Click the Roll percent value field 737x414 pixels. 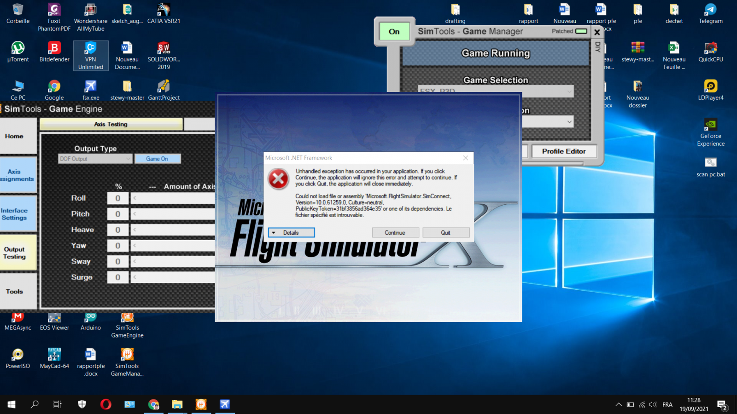118,198
